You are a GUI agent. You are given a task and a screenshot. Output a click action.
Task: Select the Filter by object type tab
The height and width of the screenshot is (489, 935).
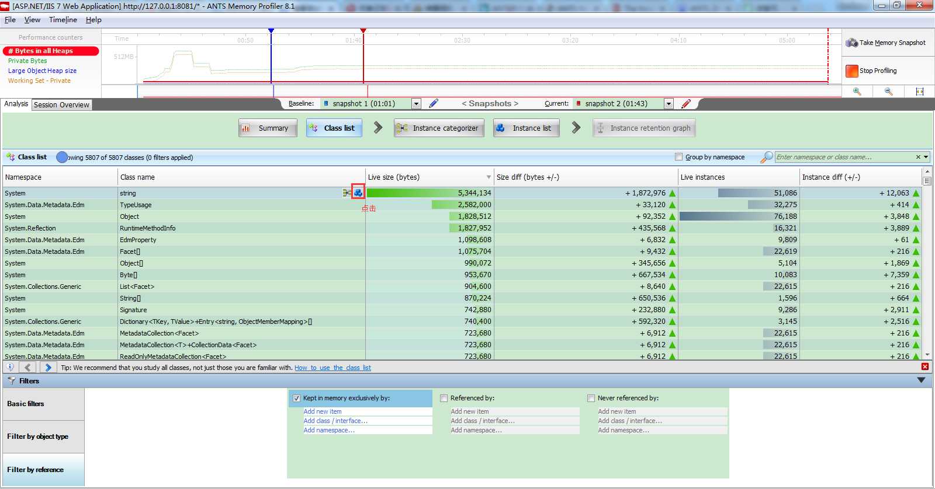43,436
